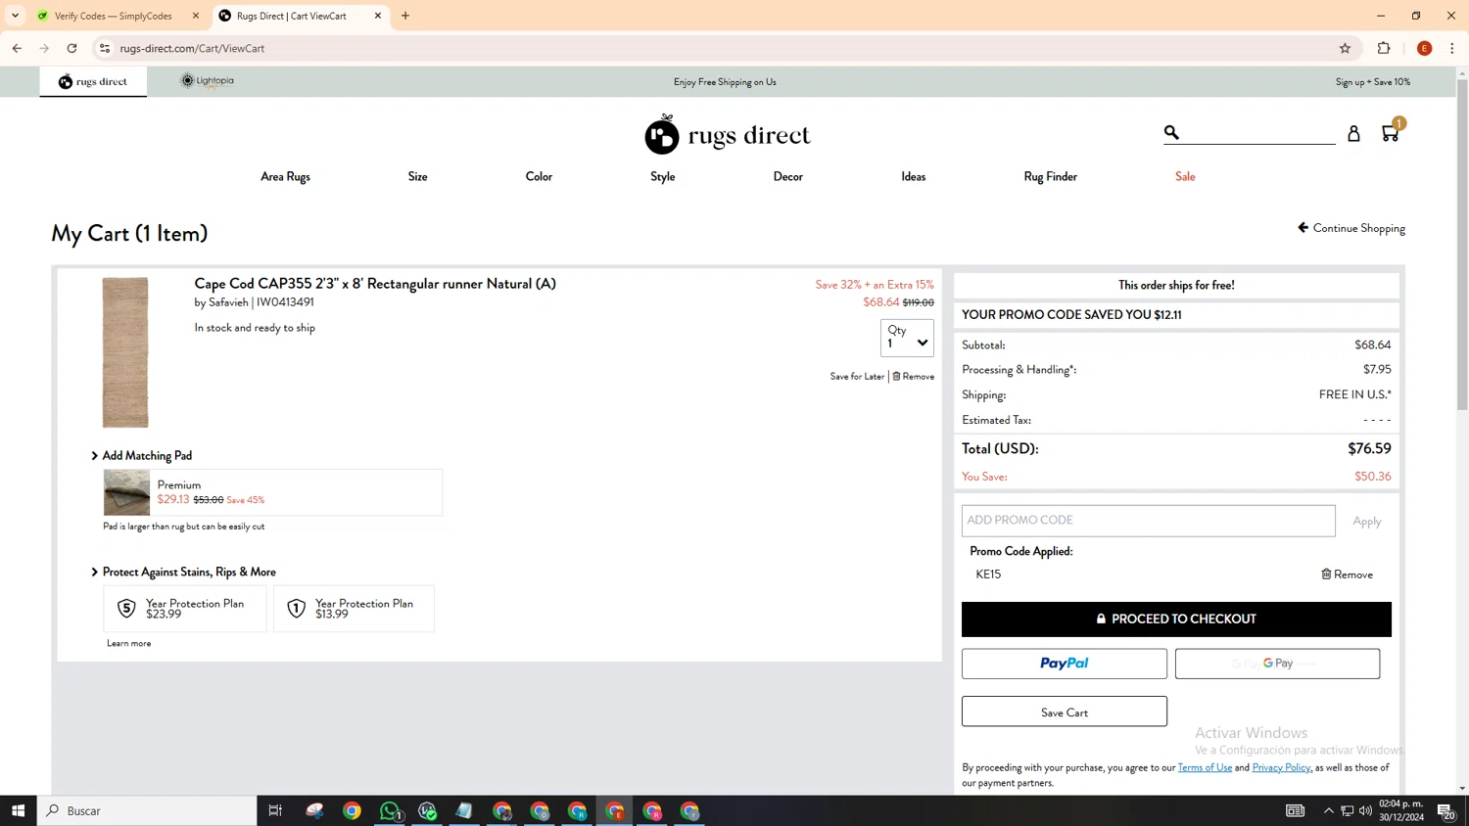Go back in browser history
Screen dimensions: 1469x826
pos(17,48)
